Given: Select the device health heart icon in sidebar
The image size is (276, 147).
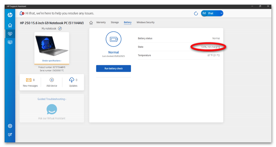Looking at the screenshot, I should click(10, 34).
